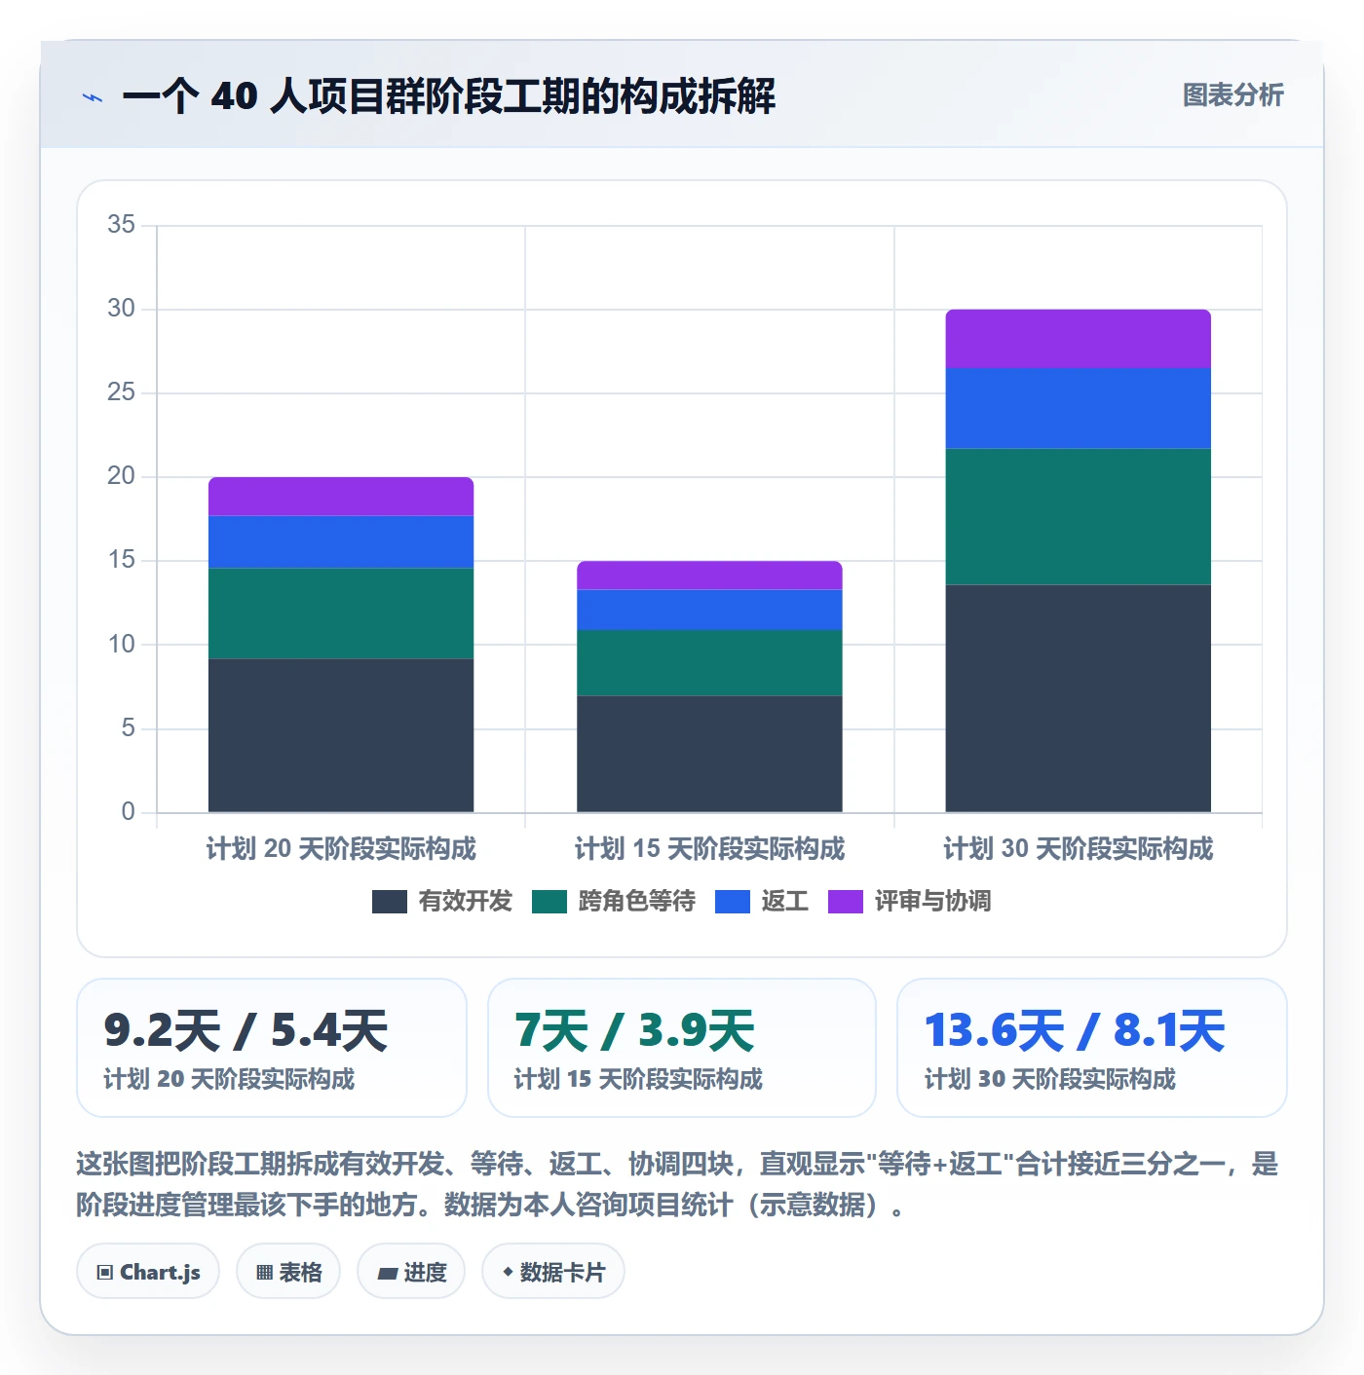Click 有效开发 segment of 计划 15 天 bar
1364x1375 pixels.
(709, 754)
